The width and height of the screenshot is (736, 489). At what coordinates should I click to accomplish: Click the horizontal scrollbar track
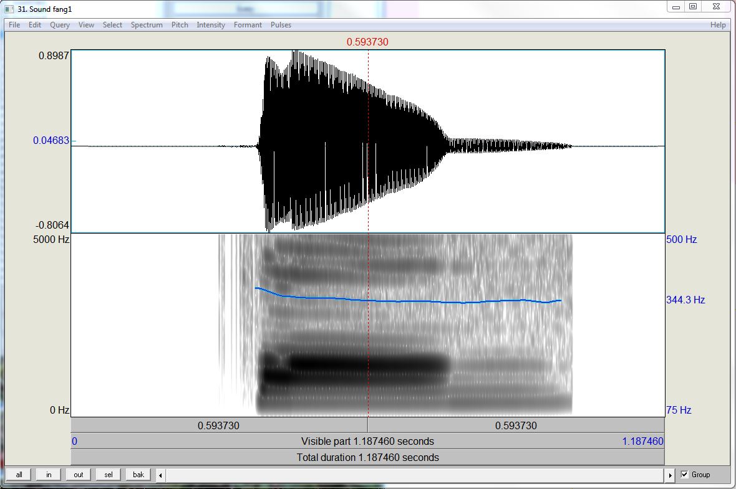(x=415, y=475)
